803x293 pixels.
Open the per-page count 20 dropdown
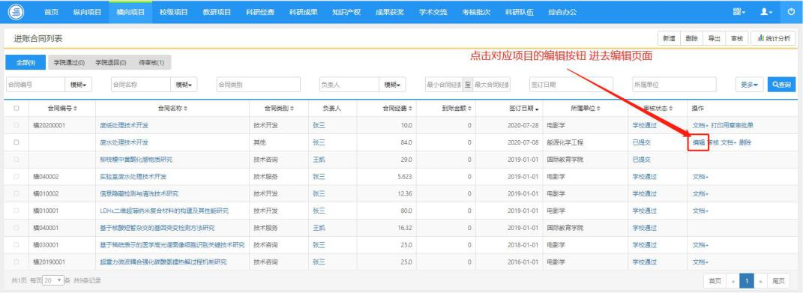(53, 280)
